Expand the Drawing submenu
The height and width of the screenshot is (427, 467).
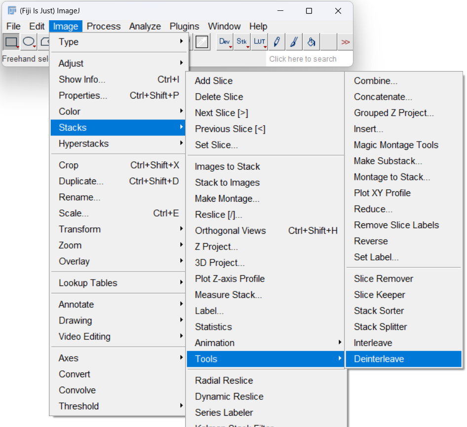click(x=118, y=320)
